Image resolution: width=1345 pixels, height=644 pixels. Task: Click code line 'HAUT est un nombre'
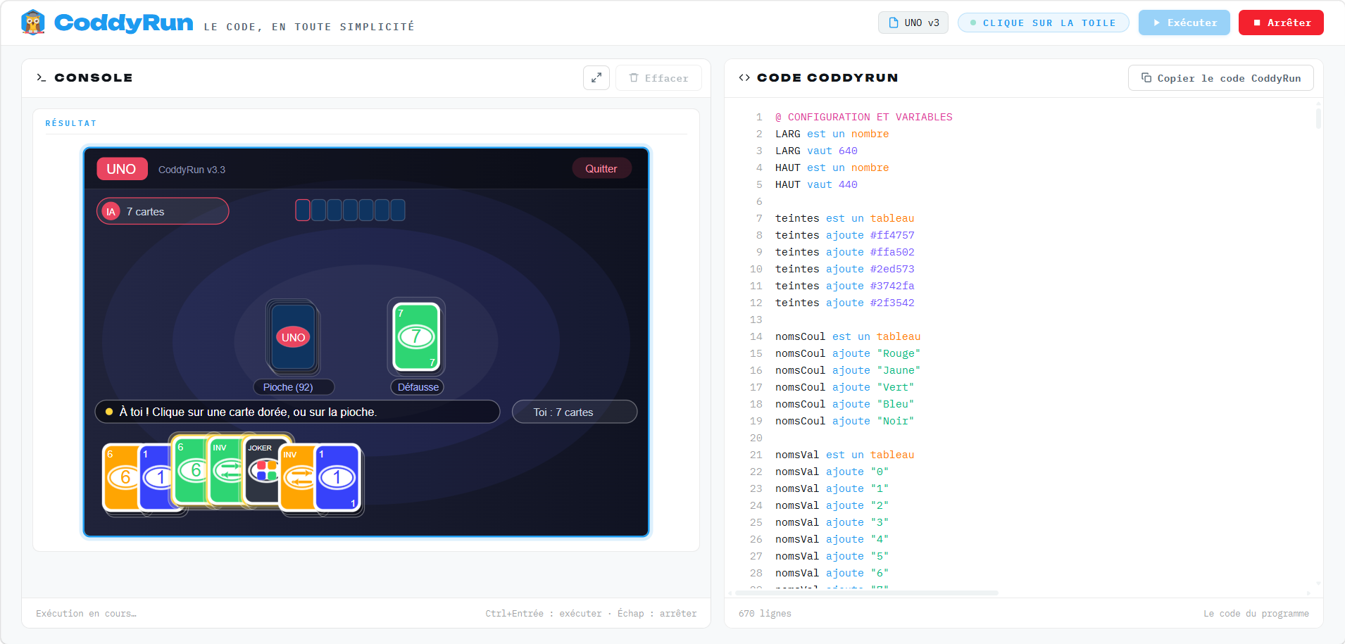(832, 168)
